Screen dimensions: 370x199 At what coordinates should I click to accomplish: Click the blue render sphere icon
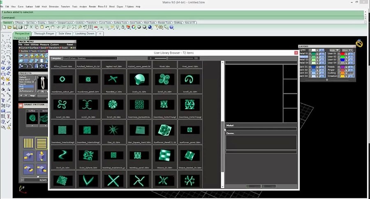tap(150, 27)
